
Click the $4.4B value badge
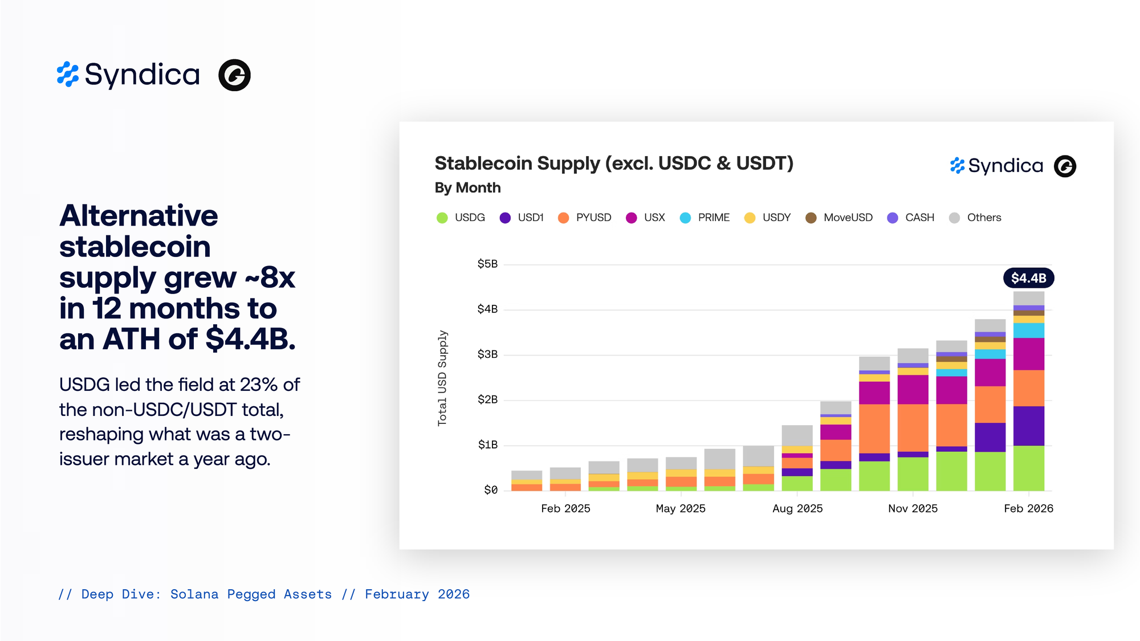pos(1028,278)
